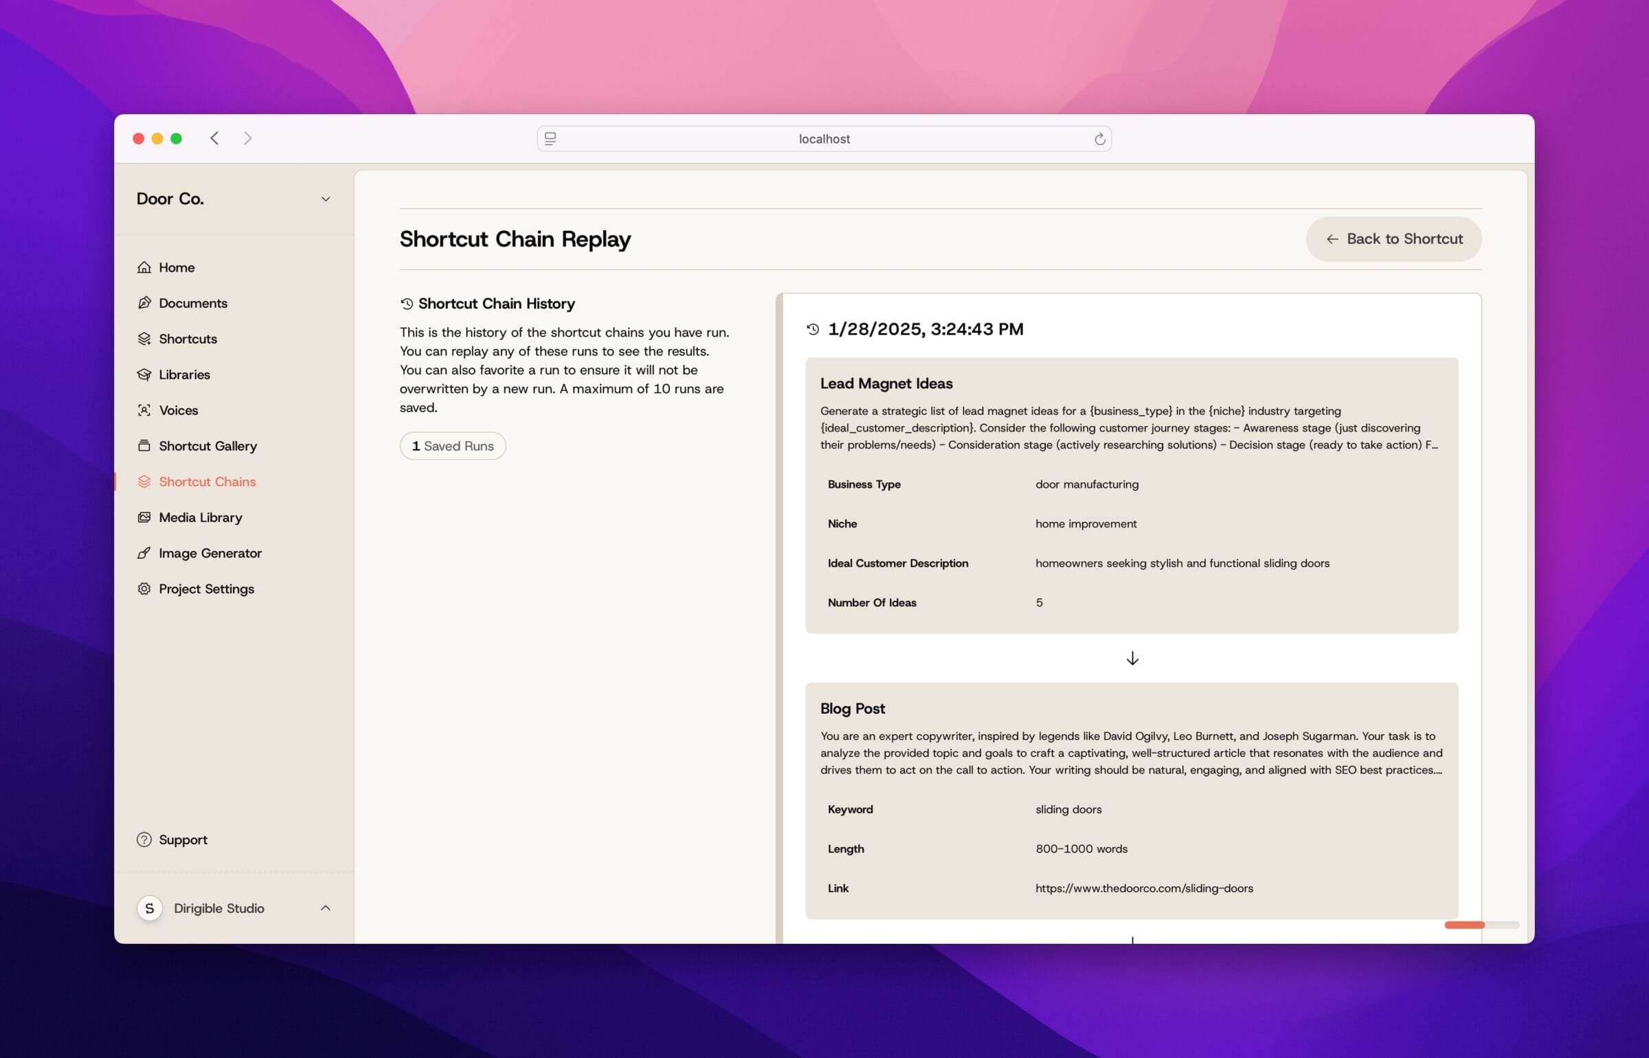
Task: Click the Shortcuts stacked layers icon
Action: [144, 339]
